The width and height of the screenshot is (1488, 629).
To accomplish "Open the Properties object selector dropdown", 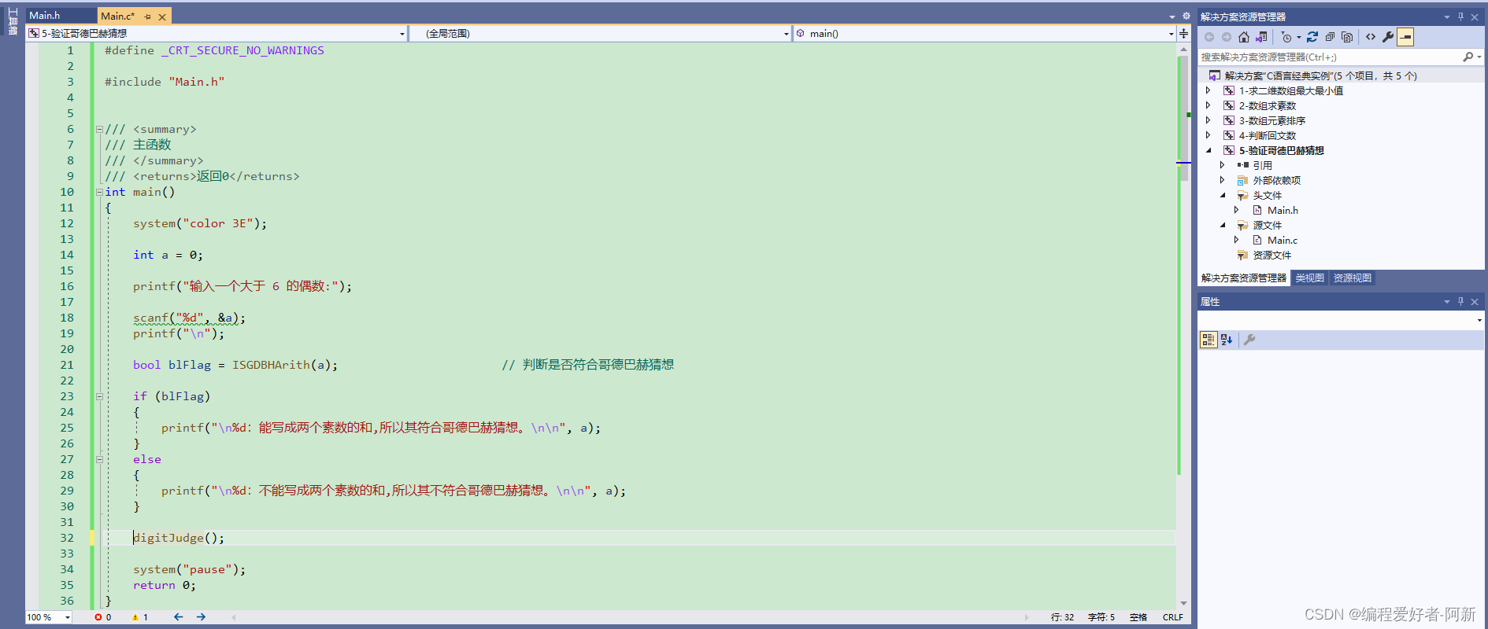I will (1479, 320).
